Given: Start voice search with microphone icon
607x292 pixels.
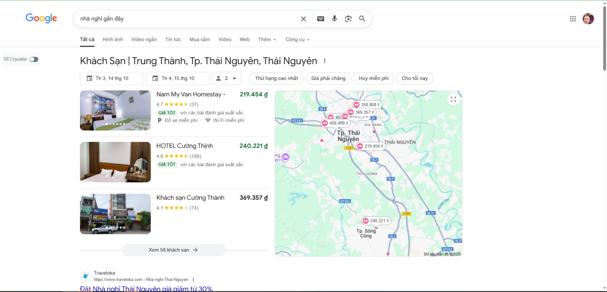Looking at the screenshot, I should tap(334, 19).
